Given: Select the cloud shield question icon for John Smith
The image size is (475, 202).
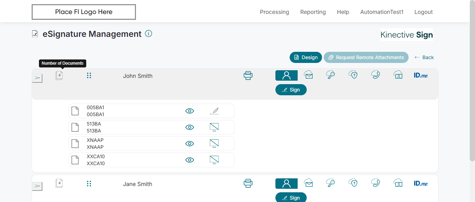Looking at the screenshot, I should (x=353, y=75).
